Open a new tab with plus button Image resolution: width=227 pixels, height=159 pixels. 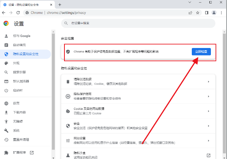click(x=60, y=5)
